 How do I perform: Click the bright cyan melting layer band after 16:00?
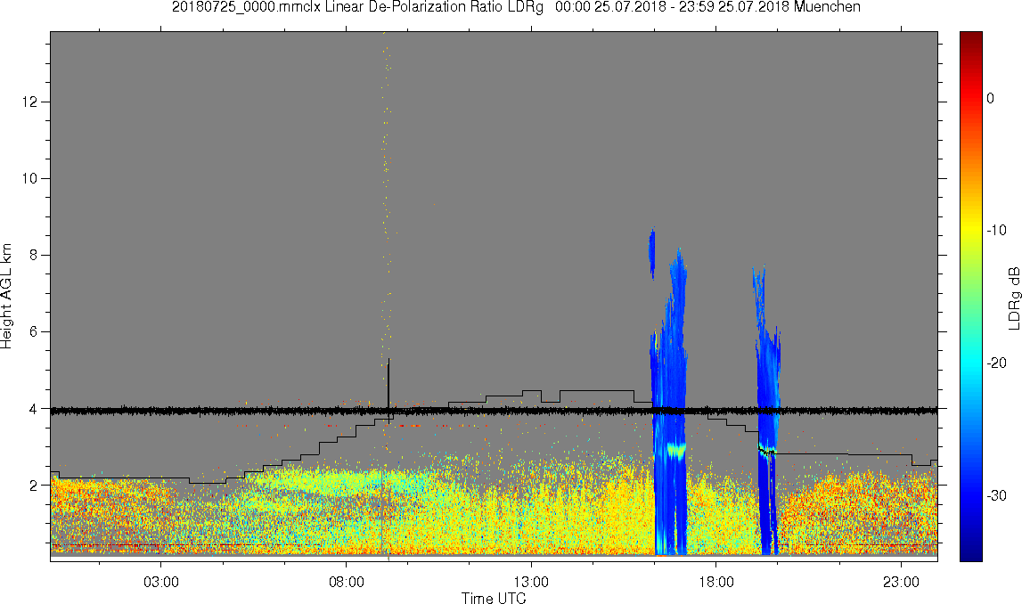[676, 451]
